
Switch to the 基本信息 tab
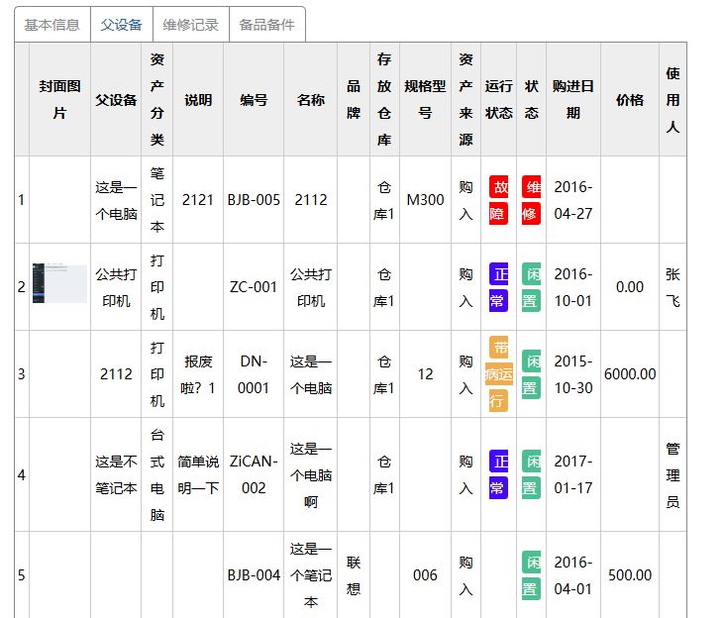click(x=52, y=25)
